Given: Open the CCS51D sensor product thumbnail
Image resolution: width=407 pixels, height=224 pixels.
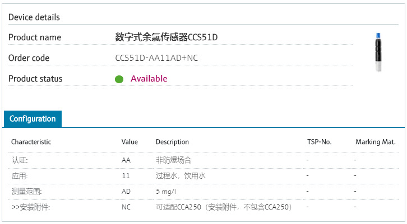Looking at the screenshot, I should [x=378, y=52].
